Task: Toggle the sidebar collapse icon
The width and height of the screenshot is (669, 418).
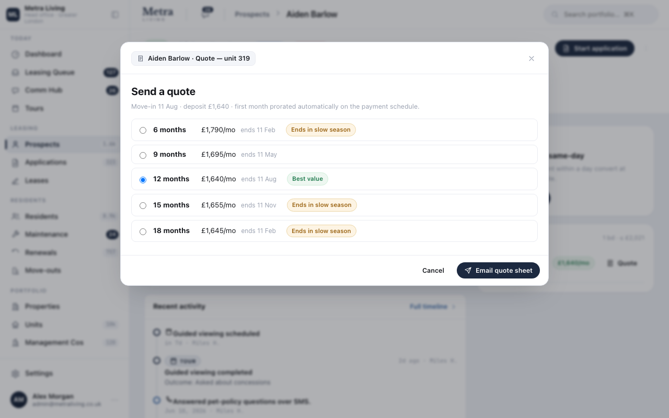Action: point(115,15)
